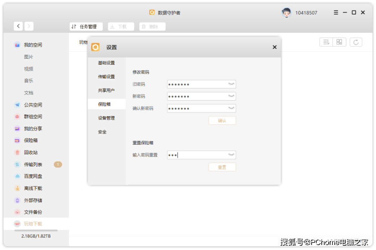Click the 回收站 trash icon

pos(17,152)
